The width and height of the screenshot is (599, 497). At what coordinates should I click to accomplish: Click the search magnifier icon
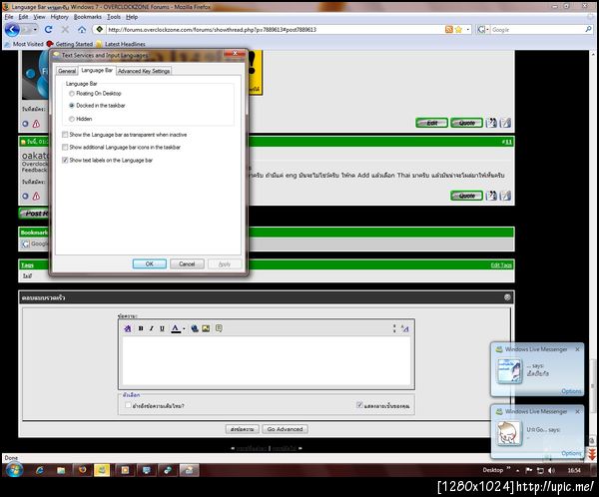588,29
